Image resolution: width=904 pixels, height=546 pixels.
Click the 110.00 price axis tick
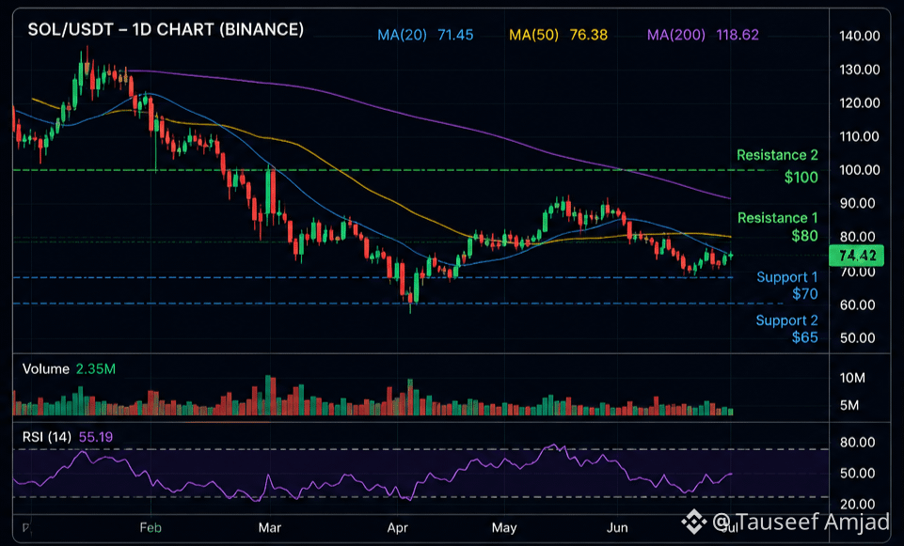coord(860,136)
